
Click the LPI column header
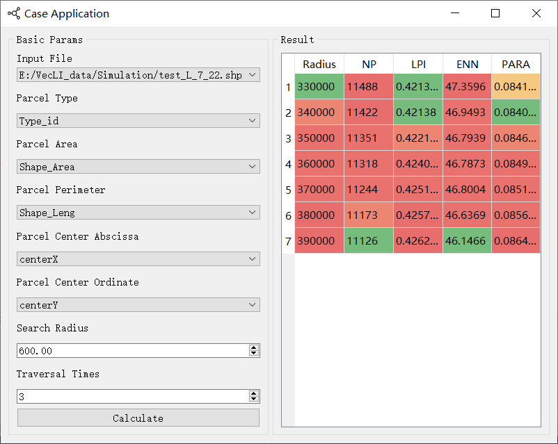coord(418,64)
